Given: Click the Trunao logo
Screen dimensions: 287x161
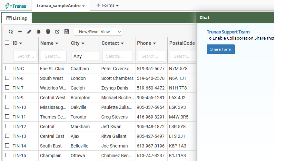Looking at the screenshot, I should tap(15, 6).
